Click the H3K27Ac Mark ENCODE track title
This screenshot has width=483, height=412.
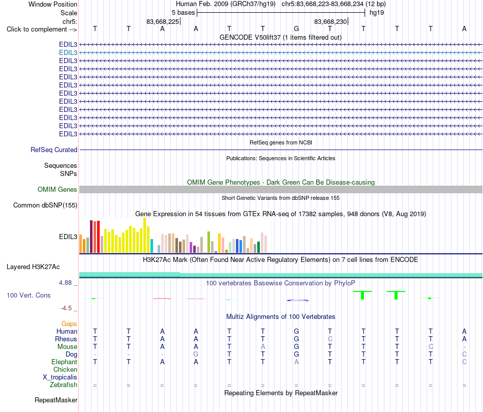click(x=281, y=259)
